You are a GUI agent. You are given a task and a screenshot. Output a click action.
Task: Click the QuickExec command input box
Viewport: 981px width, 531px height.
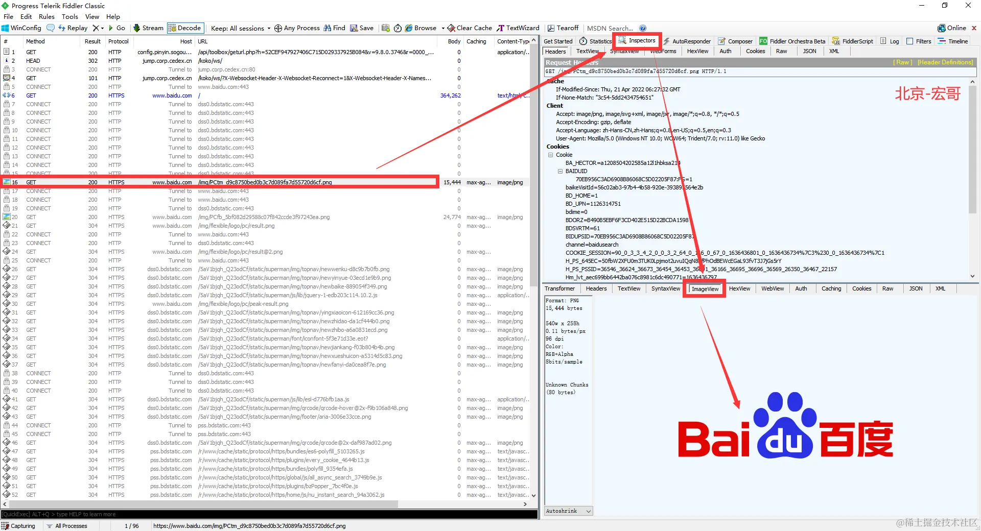[x=269, y=514]
